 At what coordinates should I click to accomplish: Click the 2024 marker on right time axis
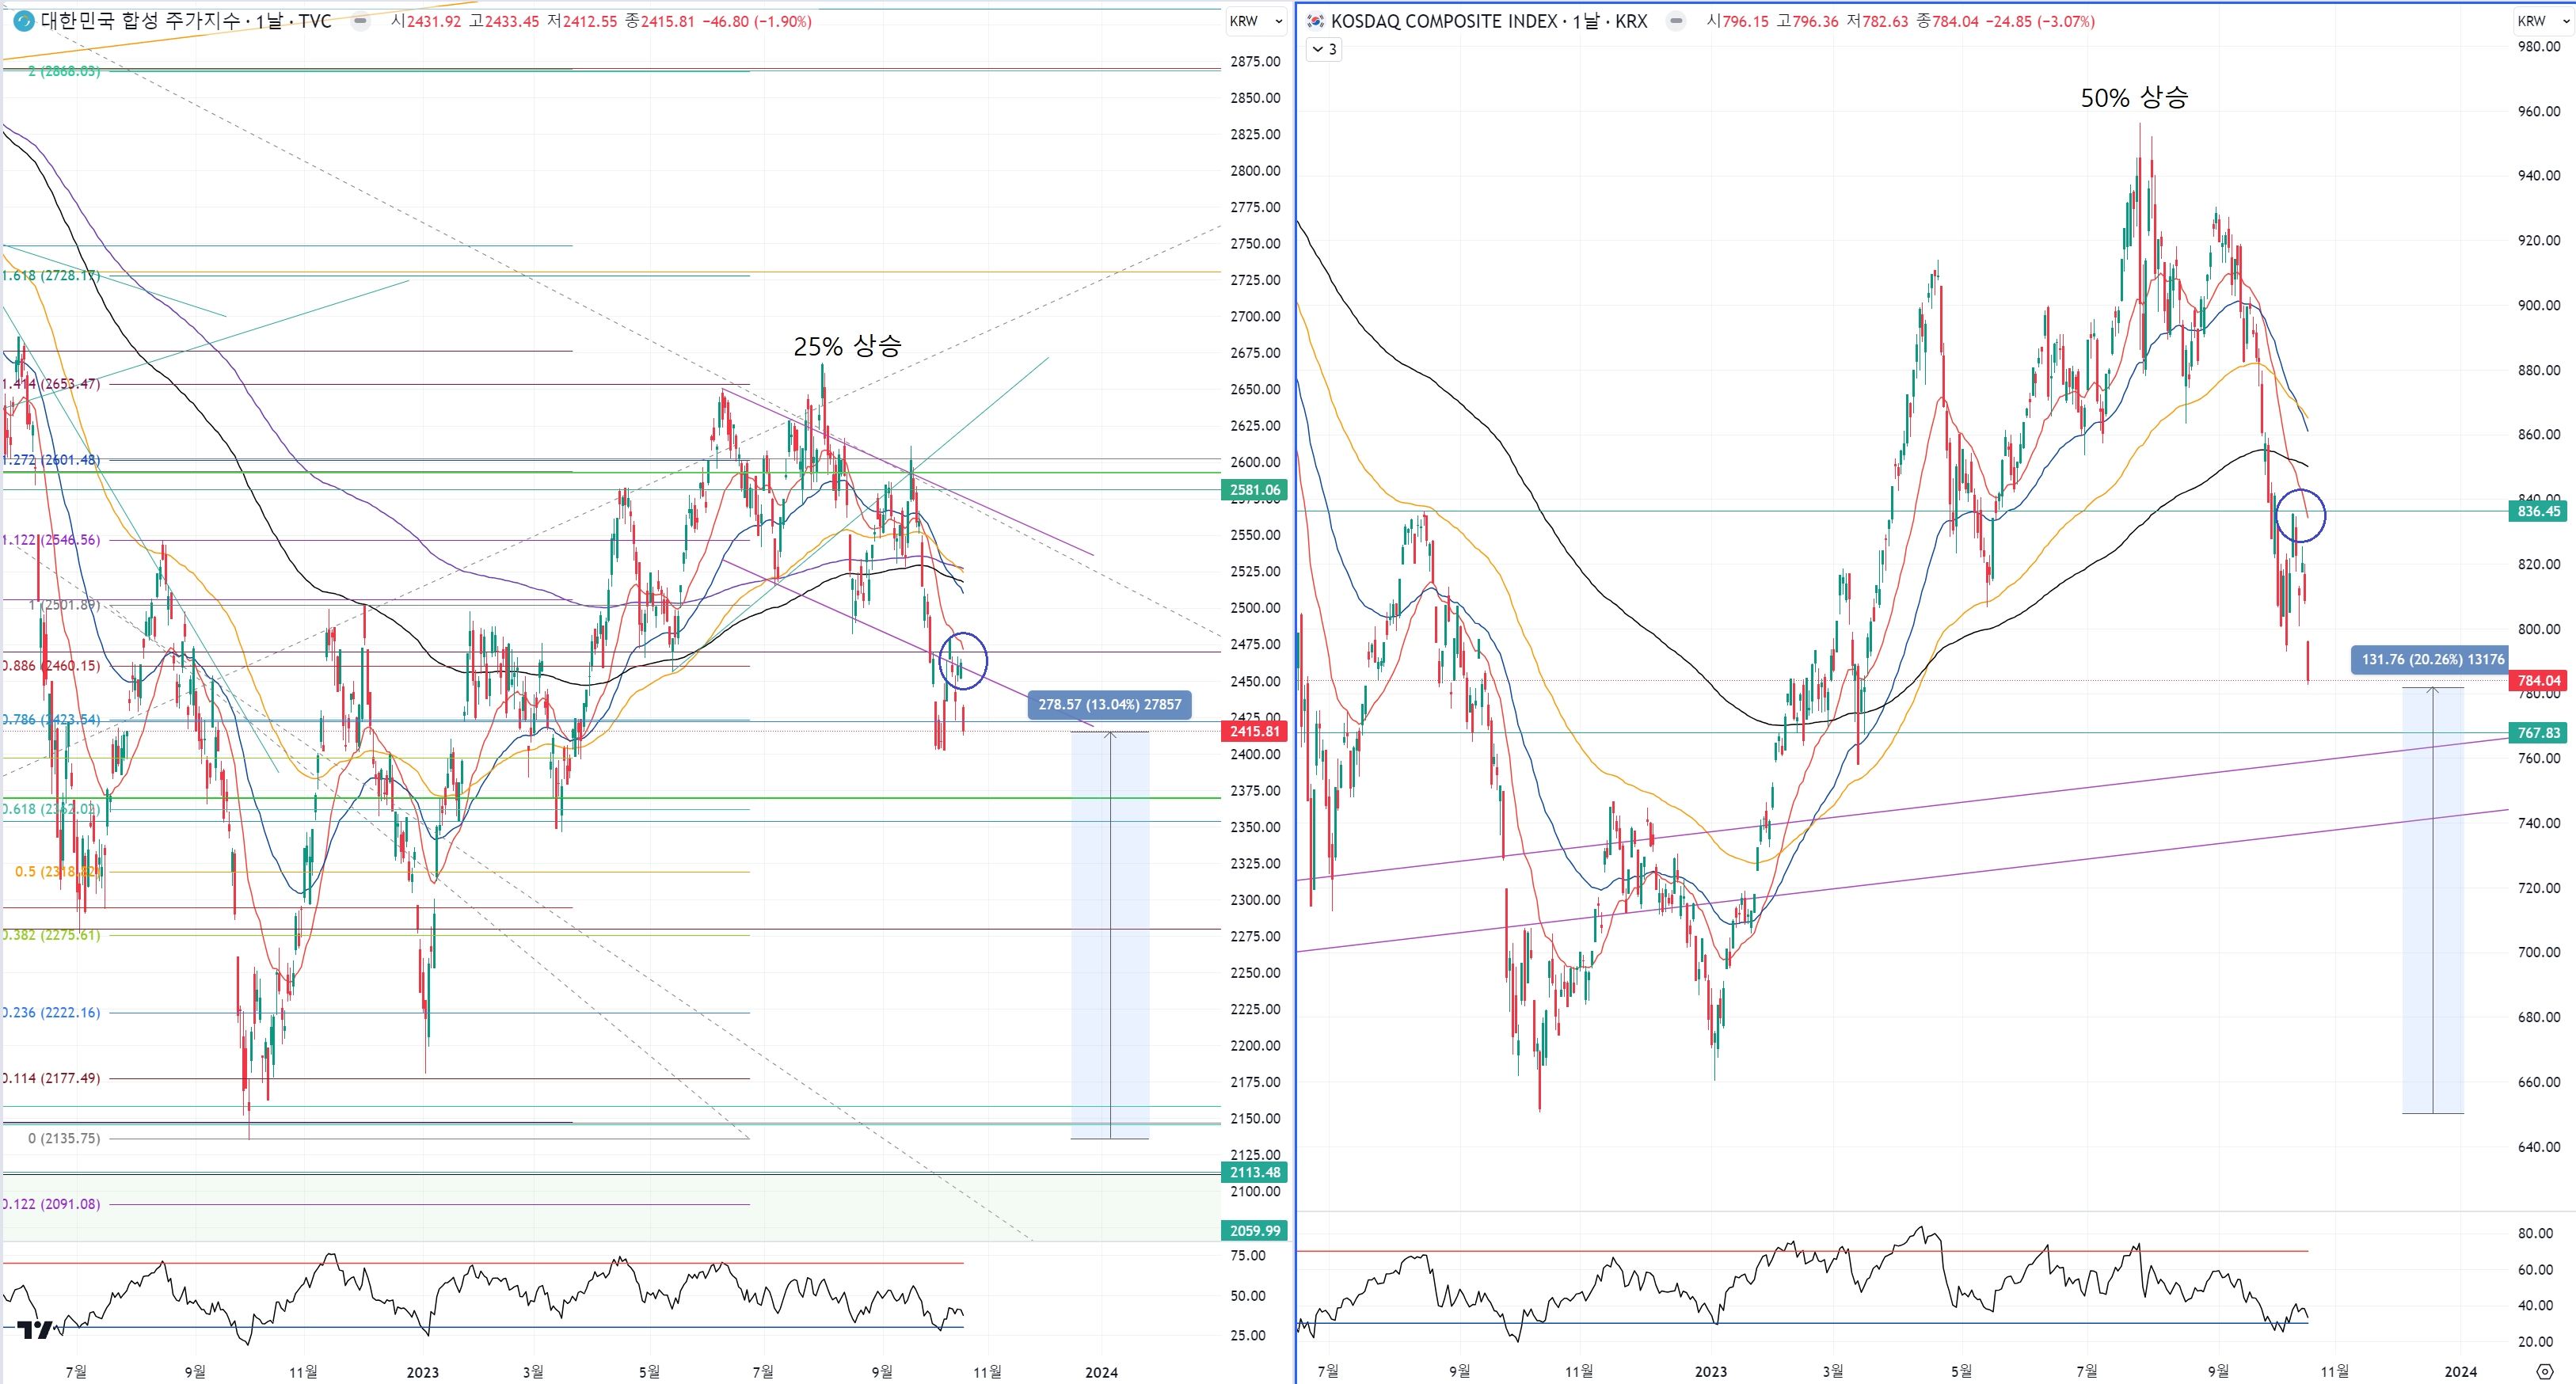[x=2460, y=1371]
